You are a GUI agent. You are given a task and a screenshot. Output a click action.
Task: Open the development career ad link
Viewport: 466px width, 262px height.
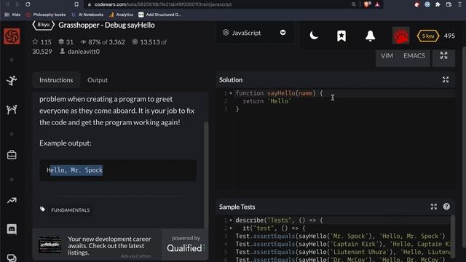coord(109,246)
